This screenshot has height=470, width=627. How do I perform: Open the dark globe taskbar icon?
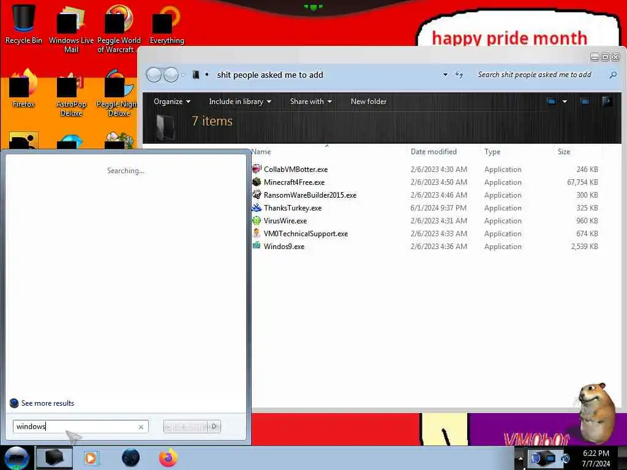(x=130, y=458)
